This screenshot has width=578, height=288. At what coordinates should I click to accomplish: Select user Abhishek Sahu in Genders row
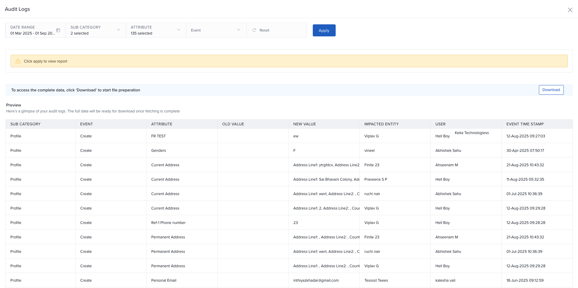pyautogui.click(x=448, y=151)
